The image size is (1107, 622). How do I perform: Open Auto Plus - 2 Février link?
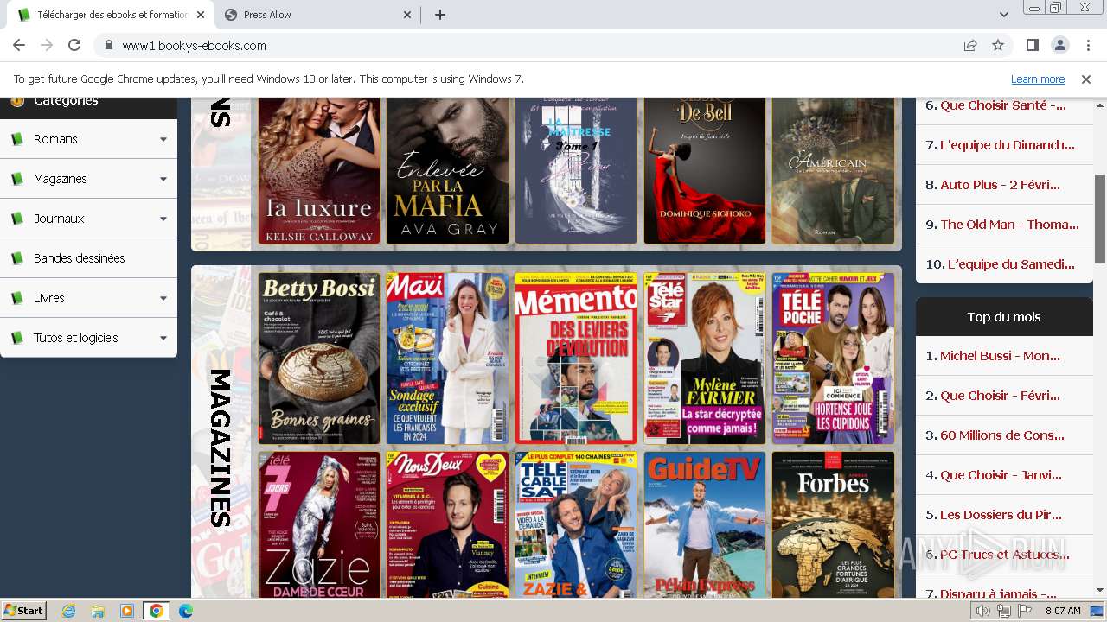click(x=1000, y=185)
